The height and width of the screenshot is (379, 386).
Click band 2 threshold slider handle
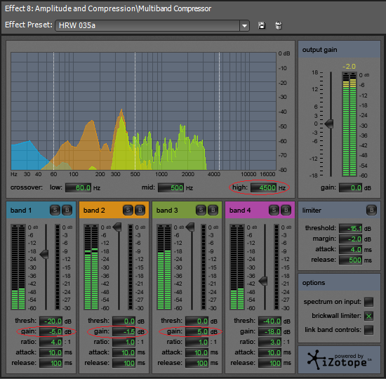tap(117, 227)
